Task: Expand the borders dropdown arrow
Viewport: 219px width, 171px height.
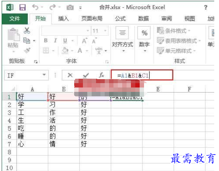Action: point(53,51)
